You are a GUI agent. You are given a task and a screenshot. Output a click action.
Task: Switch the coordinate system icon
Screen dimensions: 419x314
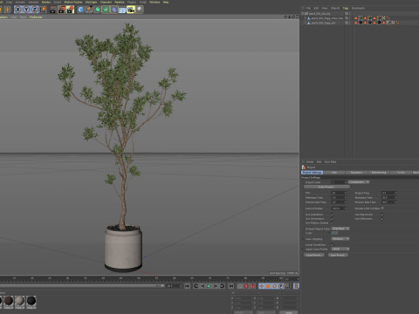click(x=43, y=10)
